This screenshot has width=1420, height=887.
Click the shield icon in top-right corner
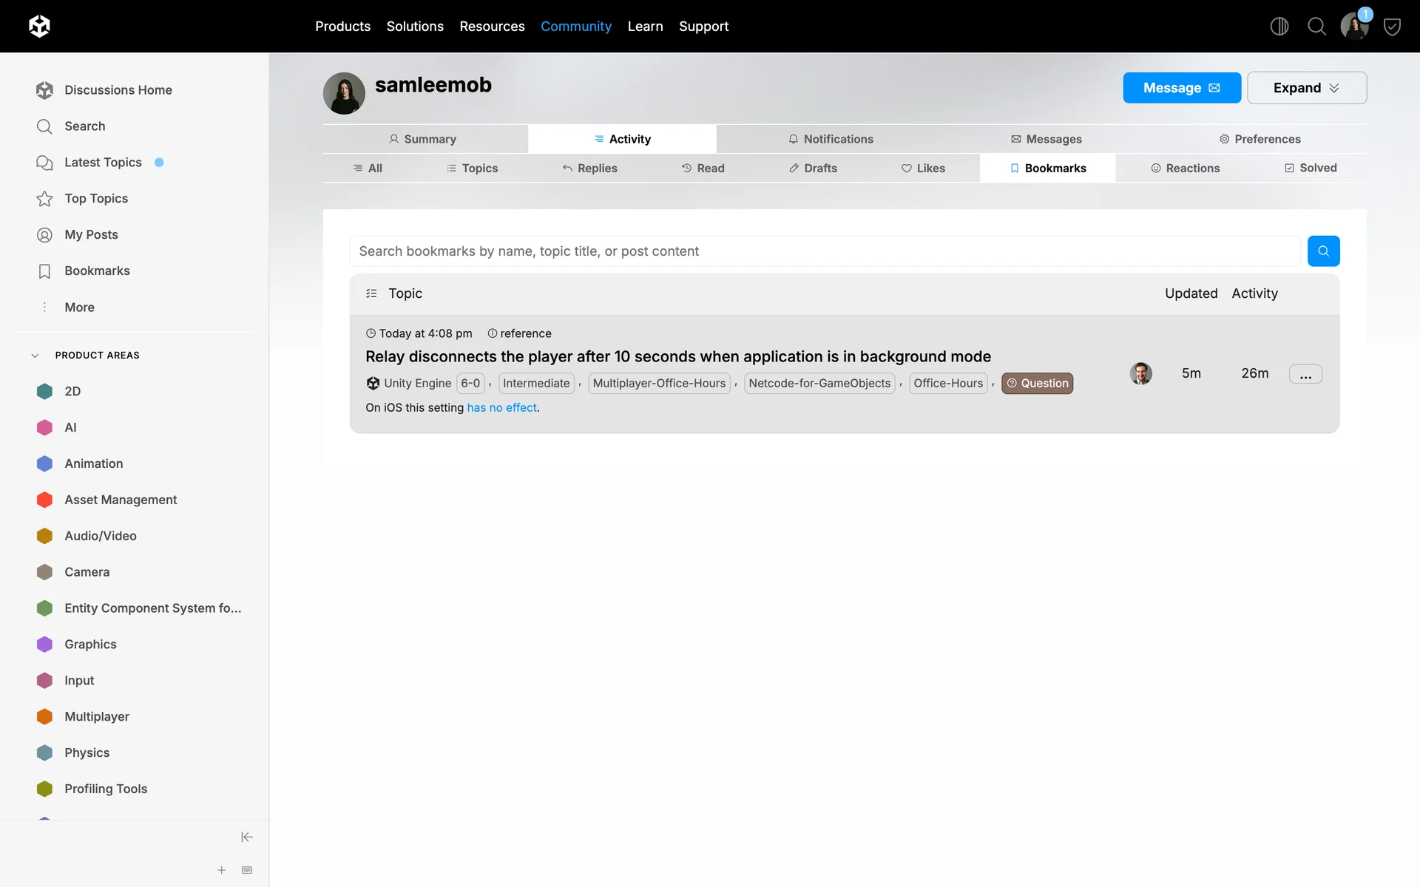(x=1391, y=27)
